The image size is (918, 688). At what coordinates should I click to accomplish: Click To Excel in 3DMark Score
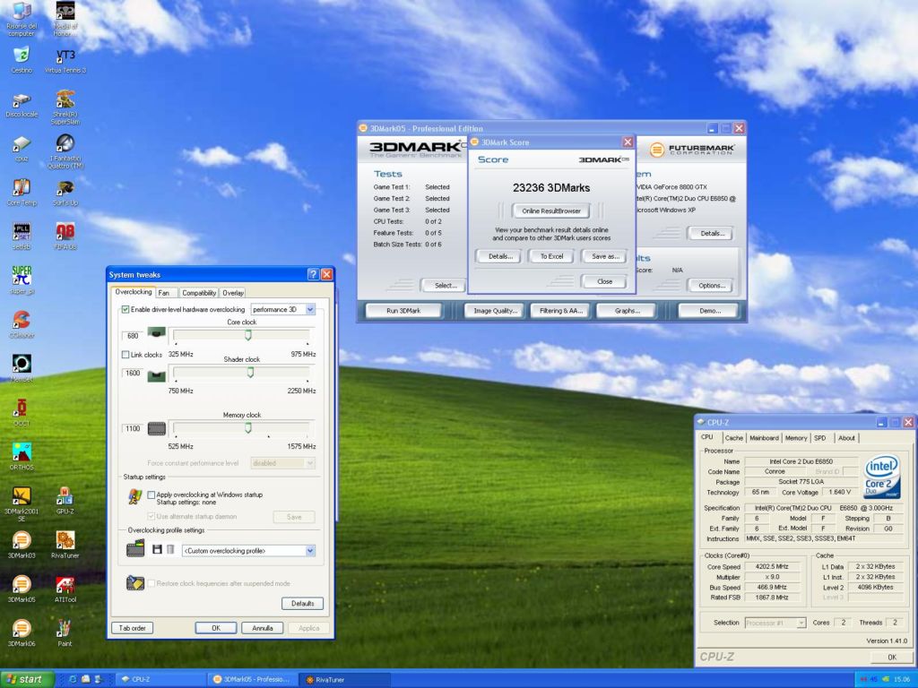[551, 257]
